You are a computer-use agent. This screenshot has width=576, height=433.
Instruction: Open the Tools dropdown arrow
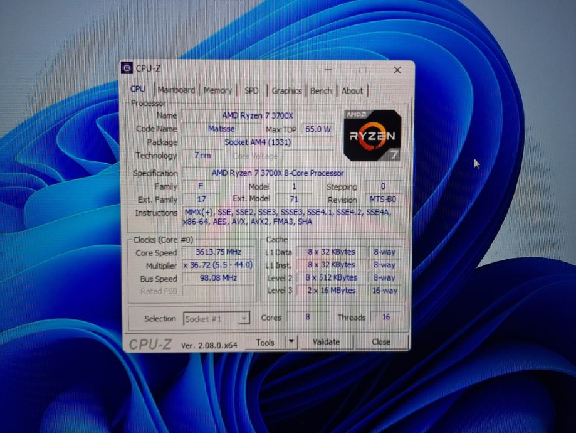click(x=291, y=342)
